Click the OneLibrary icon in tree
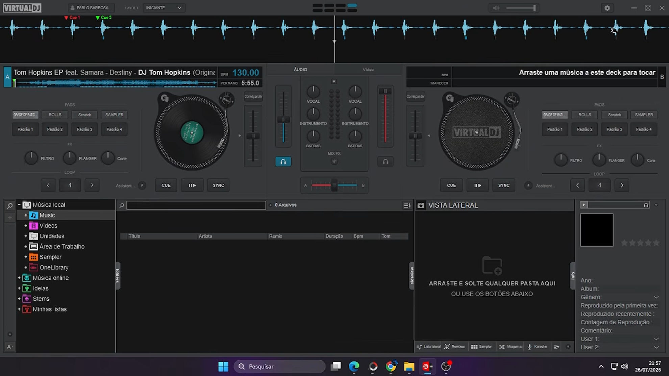The image size is (669, 376). [33, 267]
